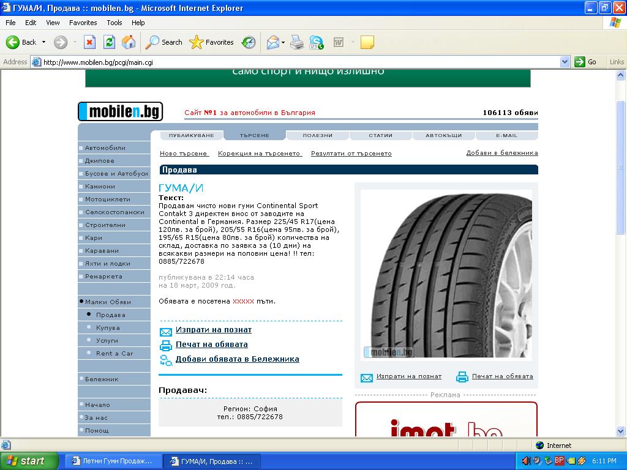Click the printer icon beside Печат на обявата
Viewport: 627px width, 470px height.
(x=165, y=345)
